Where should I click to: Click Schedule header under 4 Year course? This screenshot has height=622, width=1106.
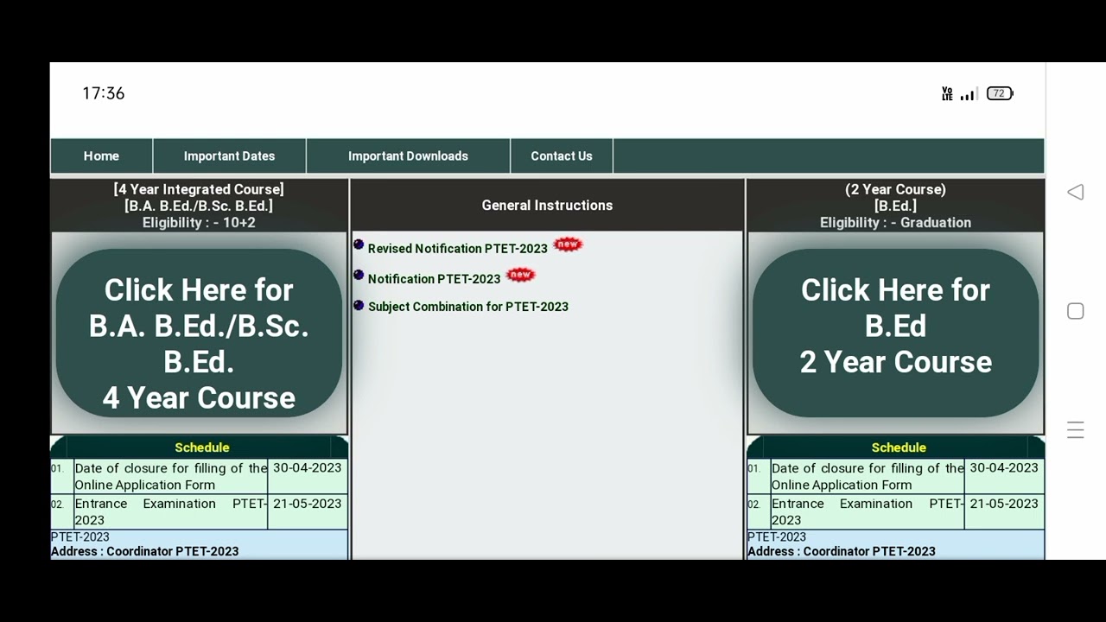click(x=201, y=447)
